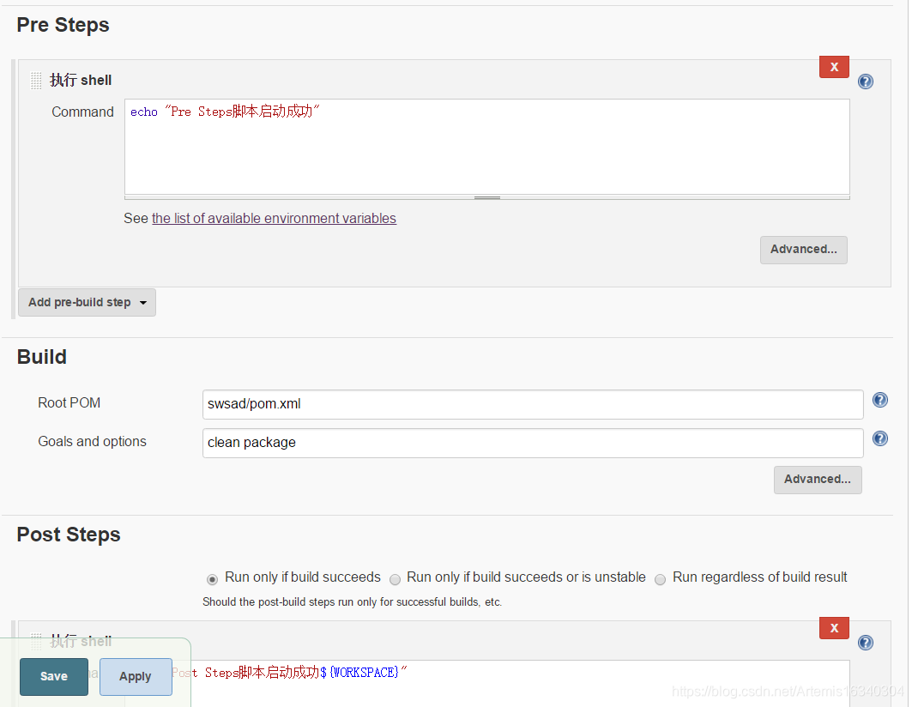The image size is (912, 707).
Task: Click the Root POM label
Action: (69, 402)
